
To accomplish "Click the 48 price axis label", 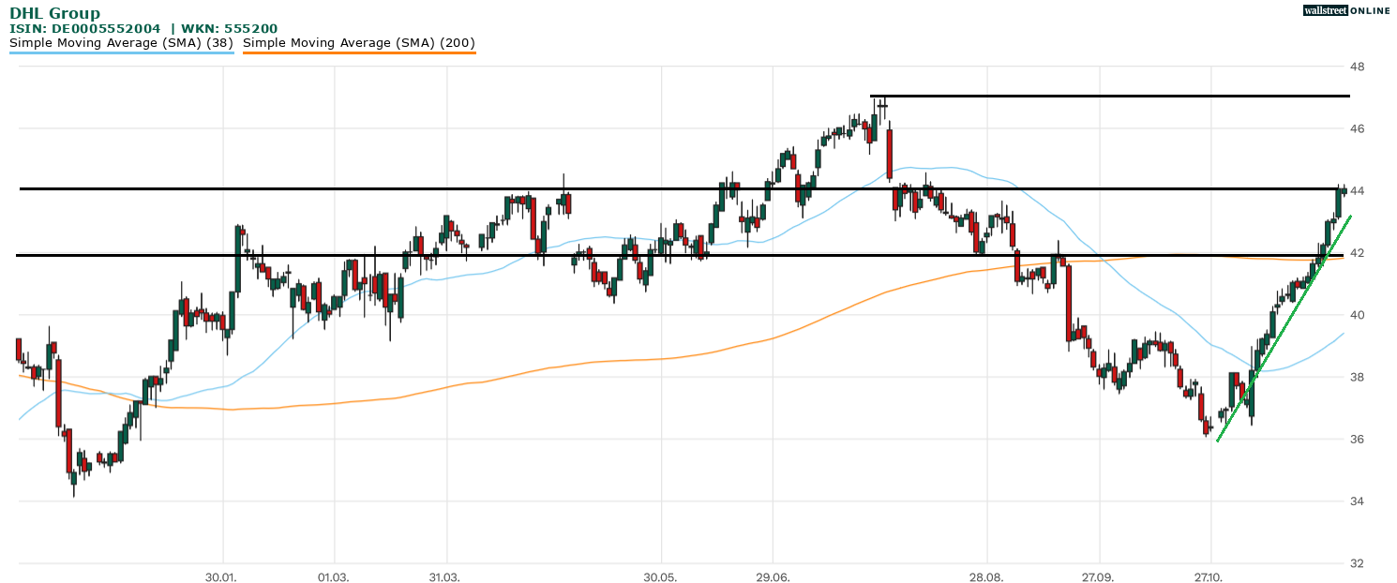I will tap(1356, 67).
